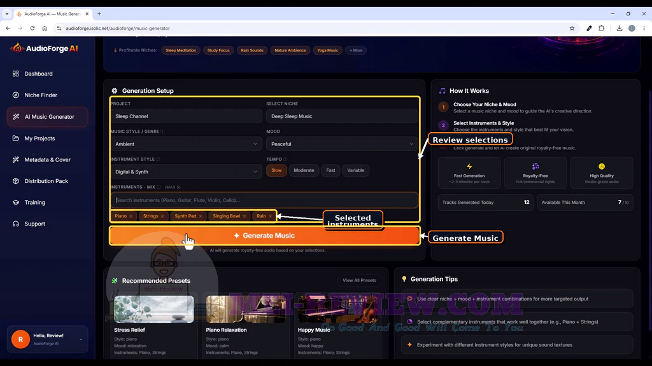This screenshot has height=366, width=652.
Task: Select Variable tempo
Action: [x=355, y=170]
